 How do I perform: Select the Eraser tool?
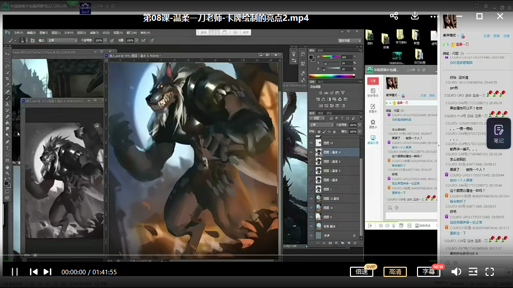point(8,117)
